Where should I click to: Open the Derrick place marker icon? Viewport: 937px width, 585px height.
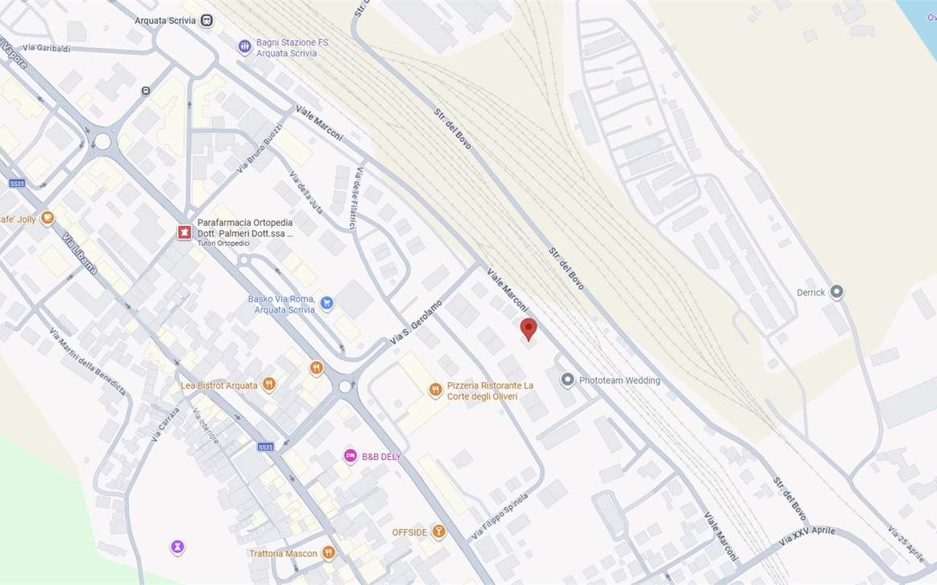(x=837, y=292)
